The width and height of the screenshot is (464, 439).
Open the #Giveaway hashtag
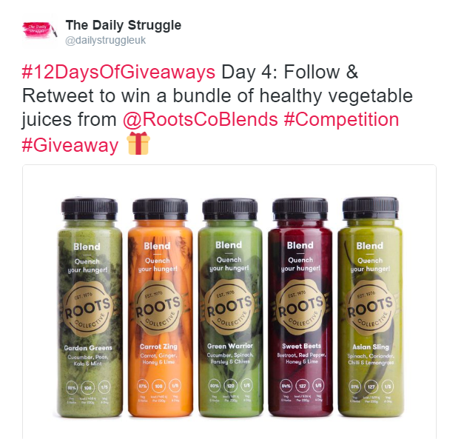[x=70, y=145]
